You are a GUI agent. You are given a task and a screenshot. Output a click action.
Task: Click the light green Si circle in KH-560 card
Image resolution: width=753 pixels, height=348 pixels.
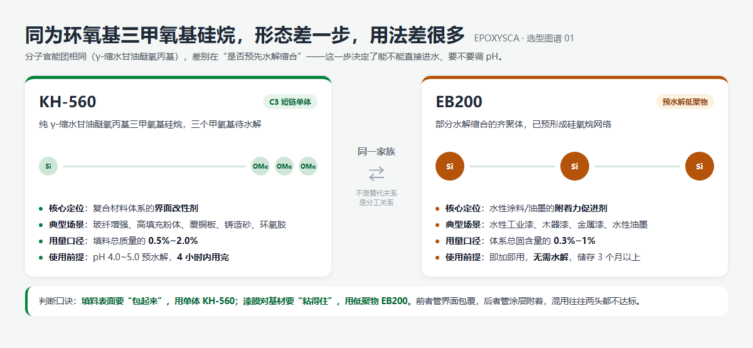(48, 167)
